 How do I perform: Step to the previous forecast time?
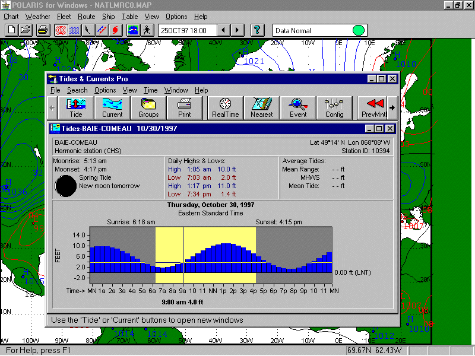coord(224,30)
